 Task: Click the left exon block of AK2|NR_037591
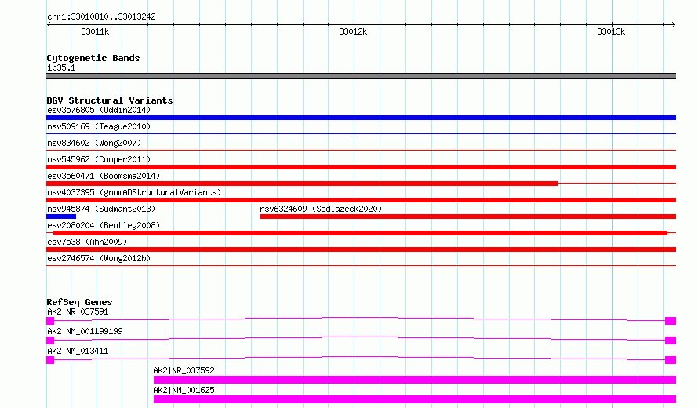(x=50, y=321)
